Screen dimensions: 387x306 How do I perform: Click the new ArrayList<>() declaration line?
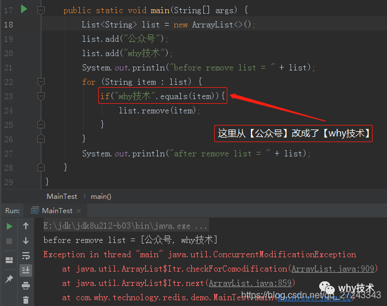tap(169, 25)
